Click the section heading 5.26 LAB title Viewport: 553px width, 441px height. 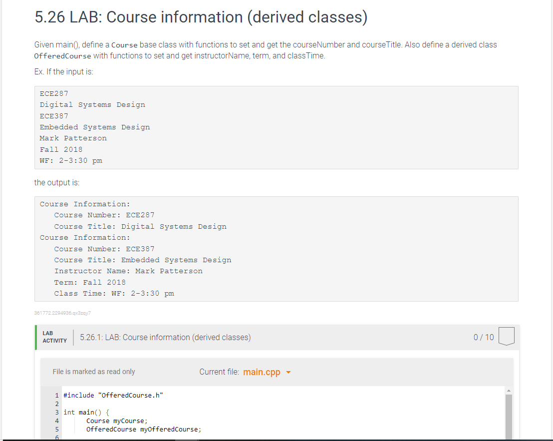point(201,16)
